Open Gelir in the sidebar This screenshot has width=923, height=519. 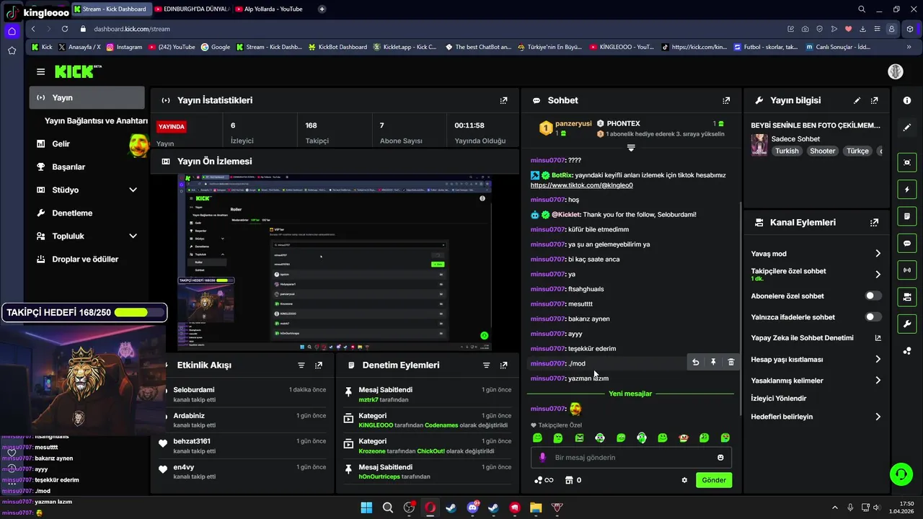[61, 143]
